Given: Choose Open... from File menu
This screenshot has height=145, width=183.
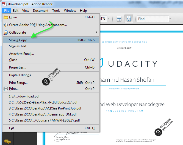Looking at the screenshot, I should point(51,17).
